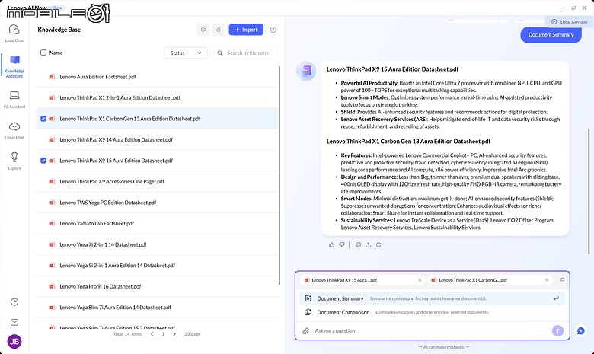Open Knowledge Base help question icon
Screen dimensions: 594x354
(x=273, y=30)
